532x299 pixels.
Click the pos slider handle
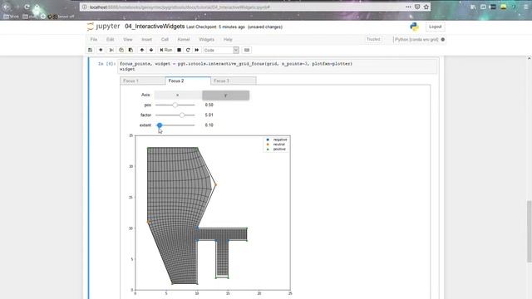pyautogui.click(x=175, y=105)
